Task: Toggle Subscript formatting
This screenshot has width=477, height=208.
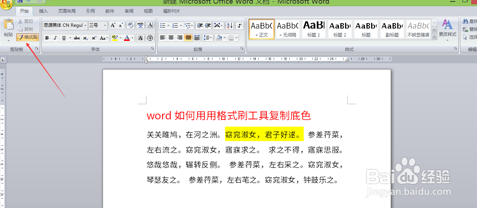Action: coord(85,38)
